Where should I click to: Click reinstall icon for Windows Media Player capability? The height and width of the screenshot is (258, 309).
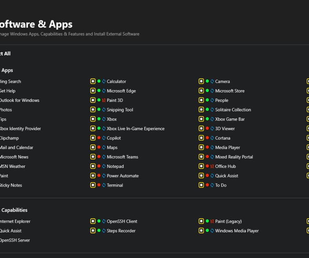click(x=212, y=231)
